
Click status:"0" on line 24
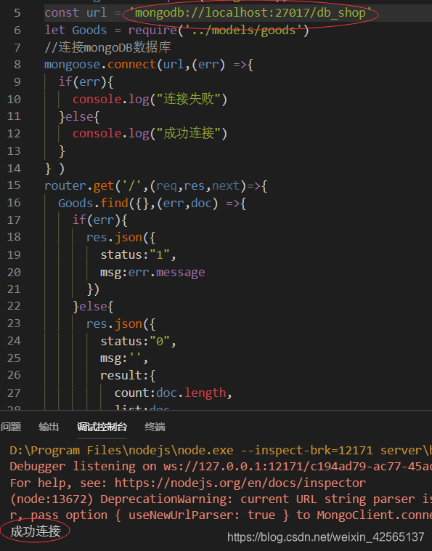135,341
